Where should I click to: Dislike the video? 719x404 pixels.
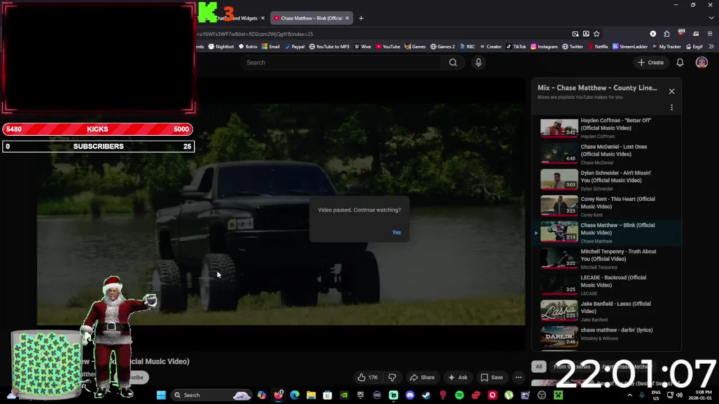point(392,378)
